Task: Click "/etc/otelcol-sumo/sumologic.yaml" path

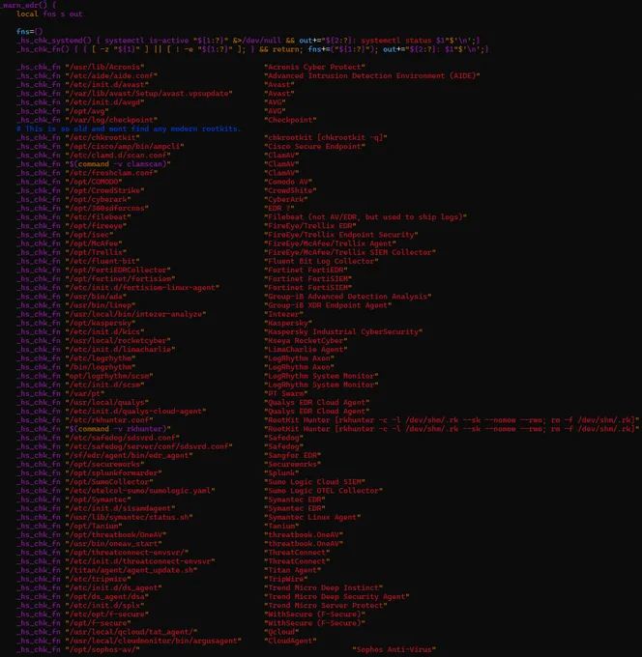Action: 139,490
